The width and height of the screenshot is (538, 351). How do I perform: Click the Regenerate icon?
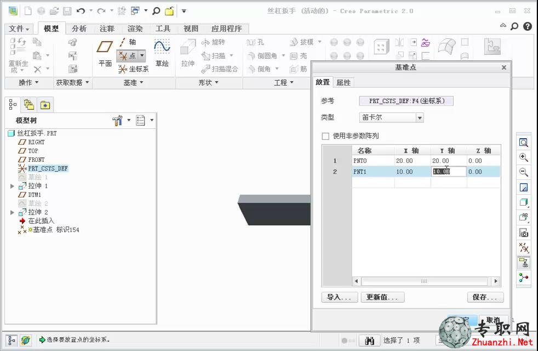point(18,55)
